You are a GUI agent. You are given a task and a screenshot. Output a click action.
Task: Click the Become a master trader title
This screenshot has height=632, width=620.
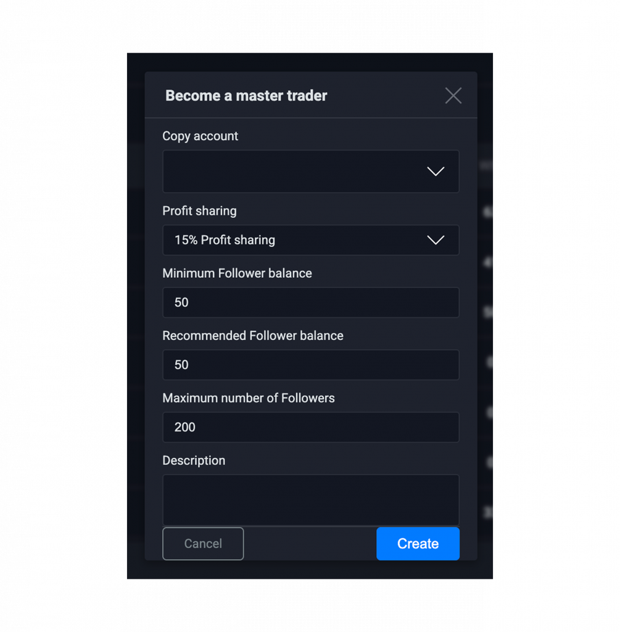click(x=246, y=96)
